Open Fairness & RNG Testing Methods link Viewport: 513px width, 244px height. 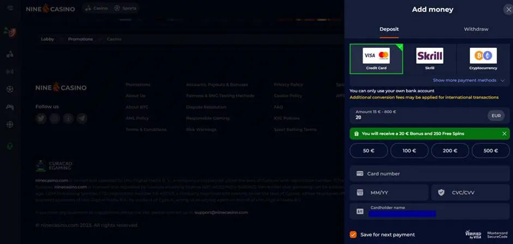pyautogui.click(x=220, y=96)
